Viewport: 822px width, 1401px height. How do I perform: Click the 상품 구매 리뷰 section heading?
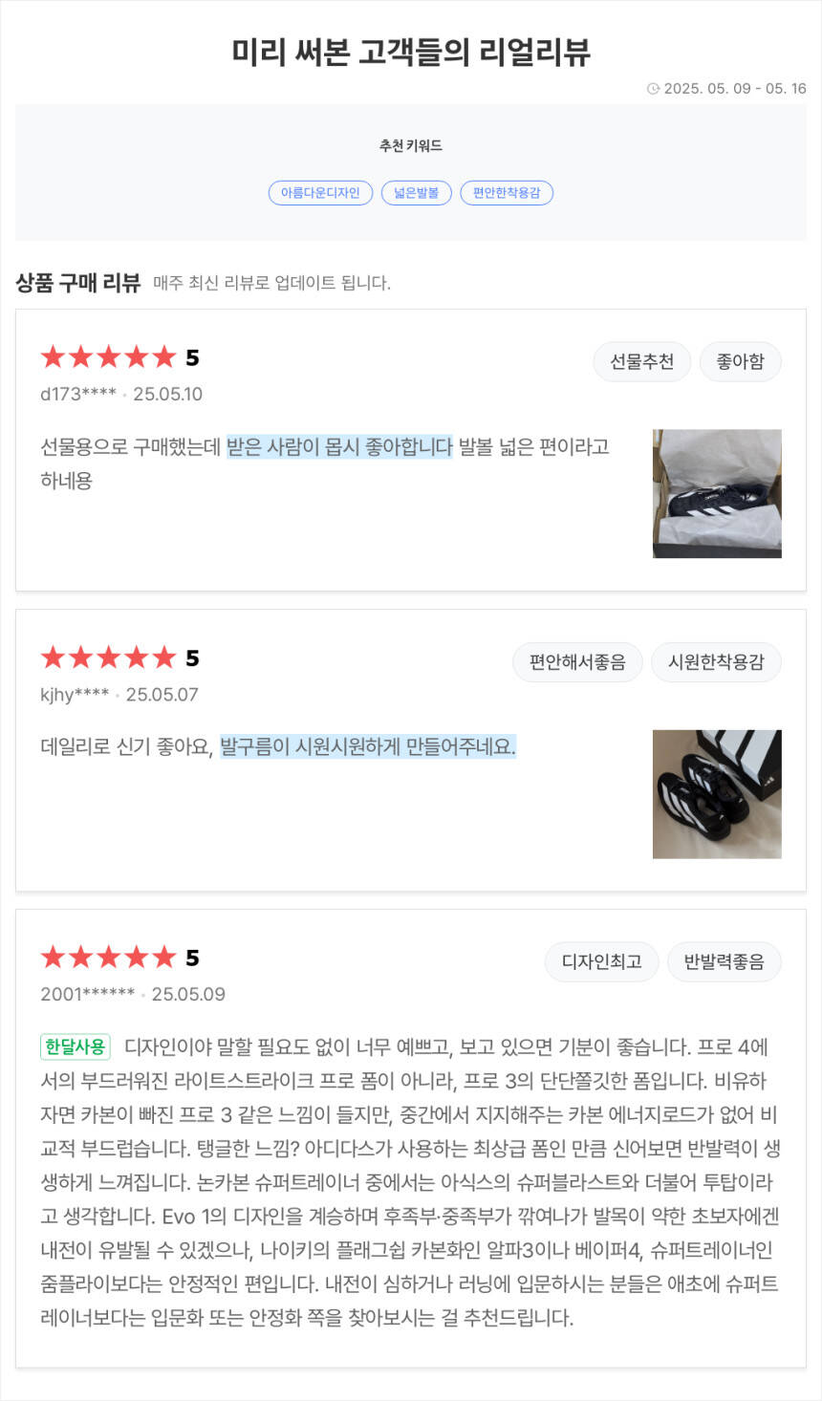click(77, 283)
